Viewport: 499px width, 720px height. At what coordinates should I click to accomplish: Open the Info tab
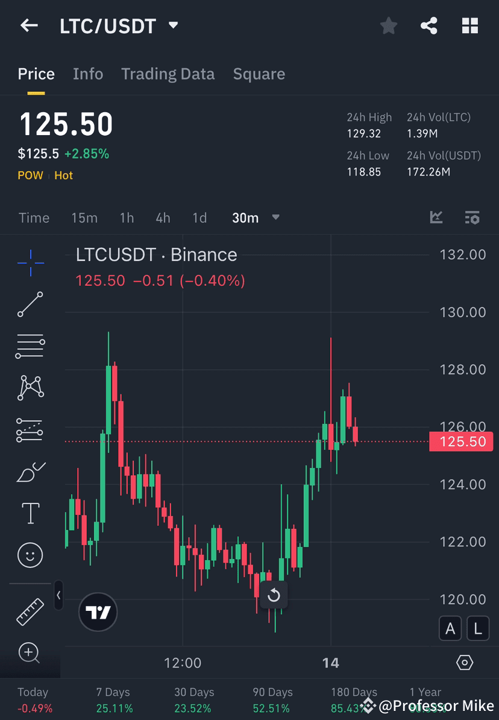tap(88, 74)
